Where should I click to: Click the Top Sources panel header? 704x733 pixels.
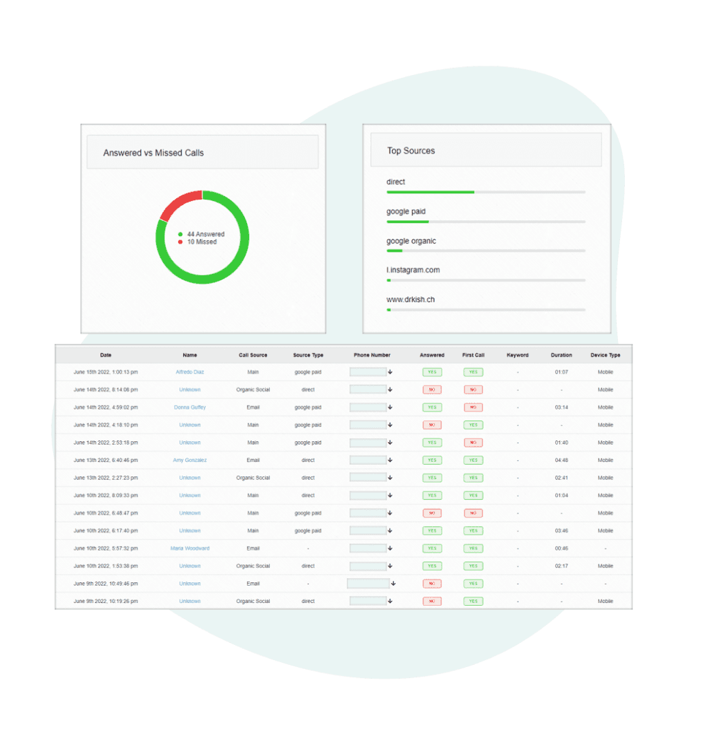click(486, 151)
